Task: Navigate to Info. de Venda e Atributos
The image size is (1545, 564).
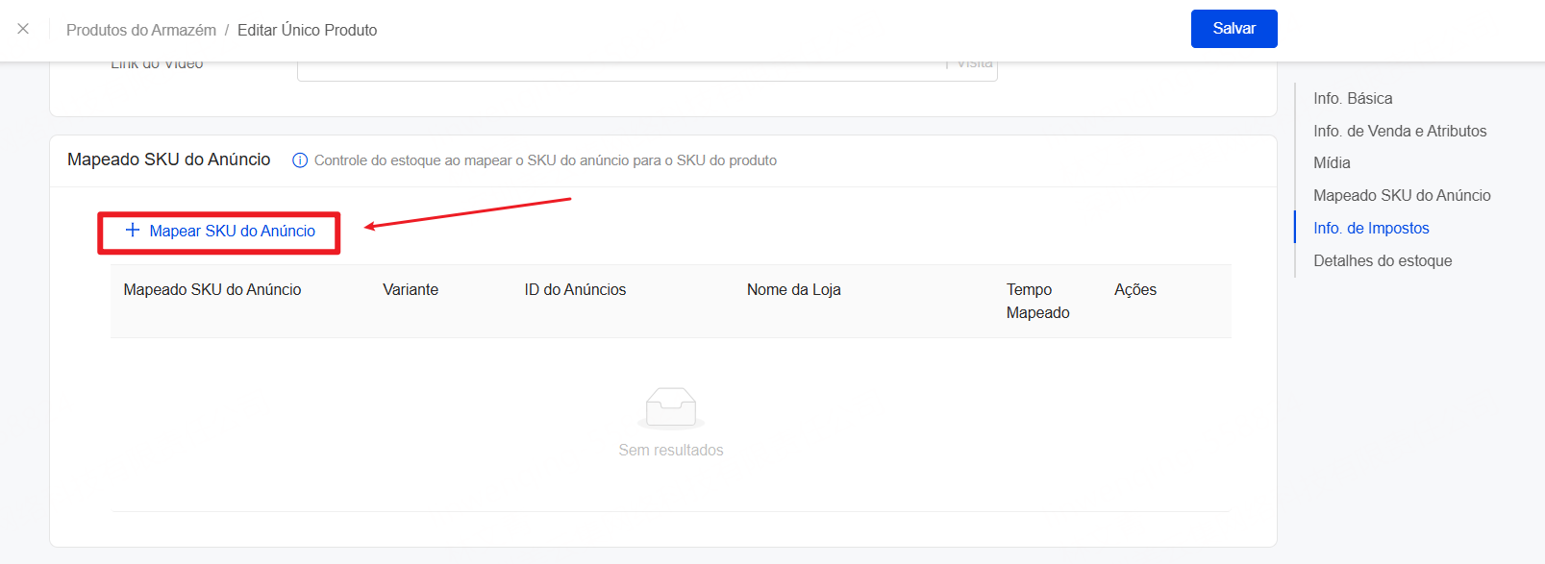Action: [1399, 131]
